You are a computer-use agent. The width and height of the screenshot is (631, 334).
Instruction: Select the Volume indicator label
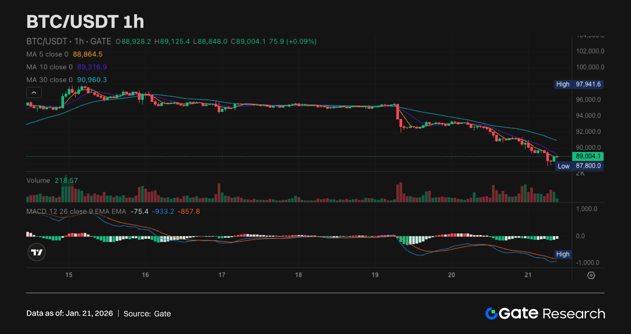pos(38,180)
